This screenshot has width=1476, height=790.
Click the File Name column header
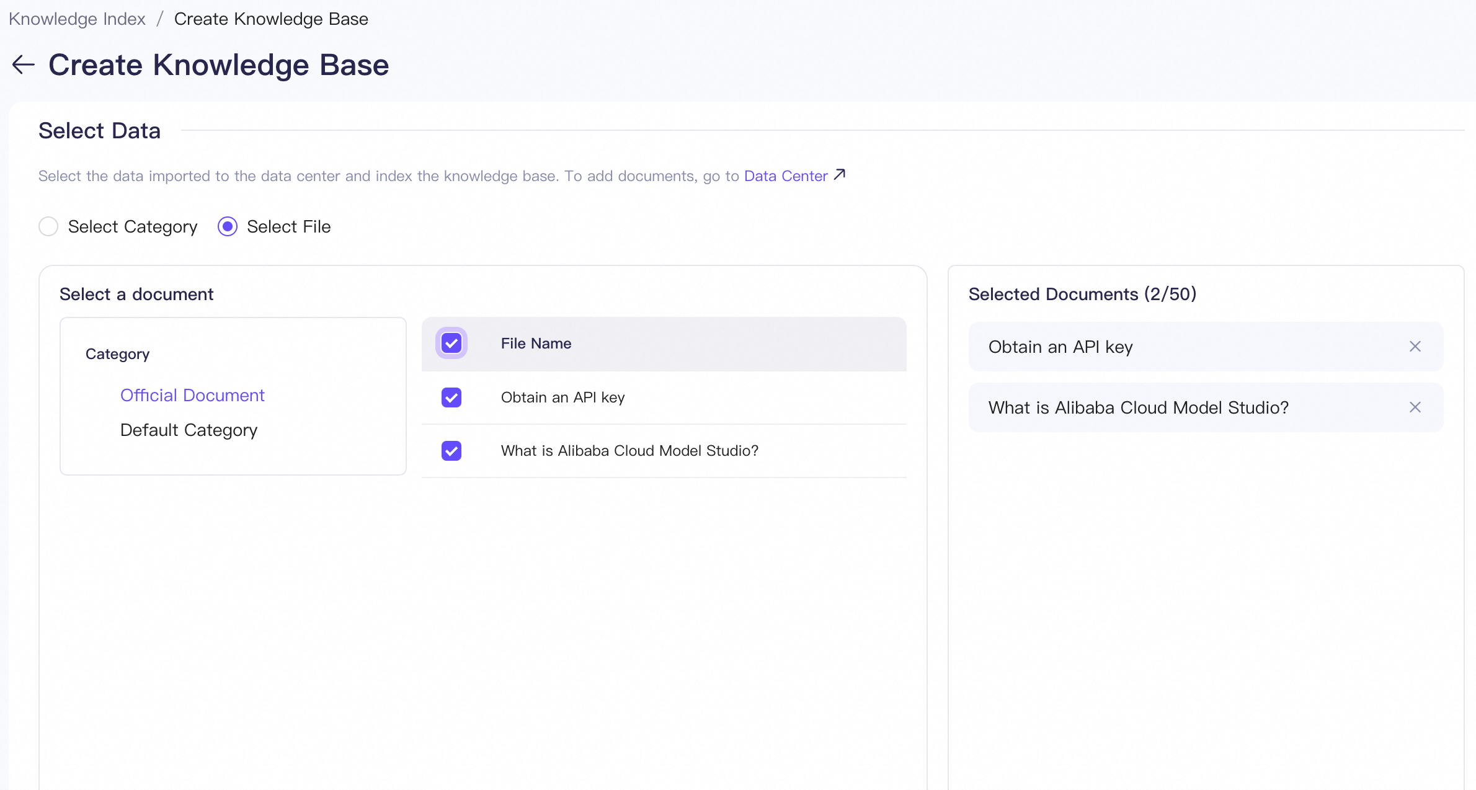click(536, 344)
